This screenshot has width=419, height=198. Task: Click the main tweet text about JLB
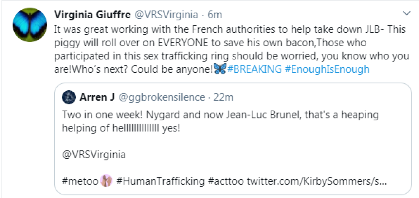(x=229, y=42)
